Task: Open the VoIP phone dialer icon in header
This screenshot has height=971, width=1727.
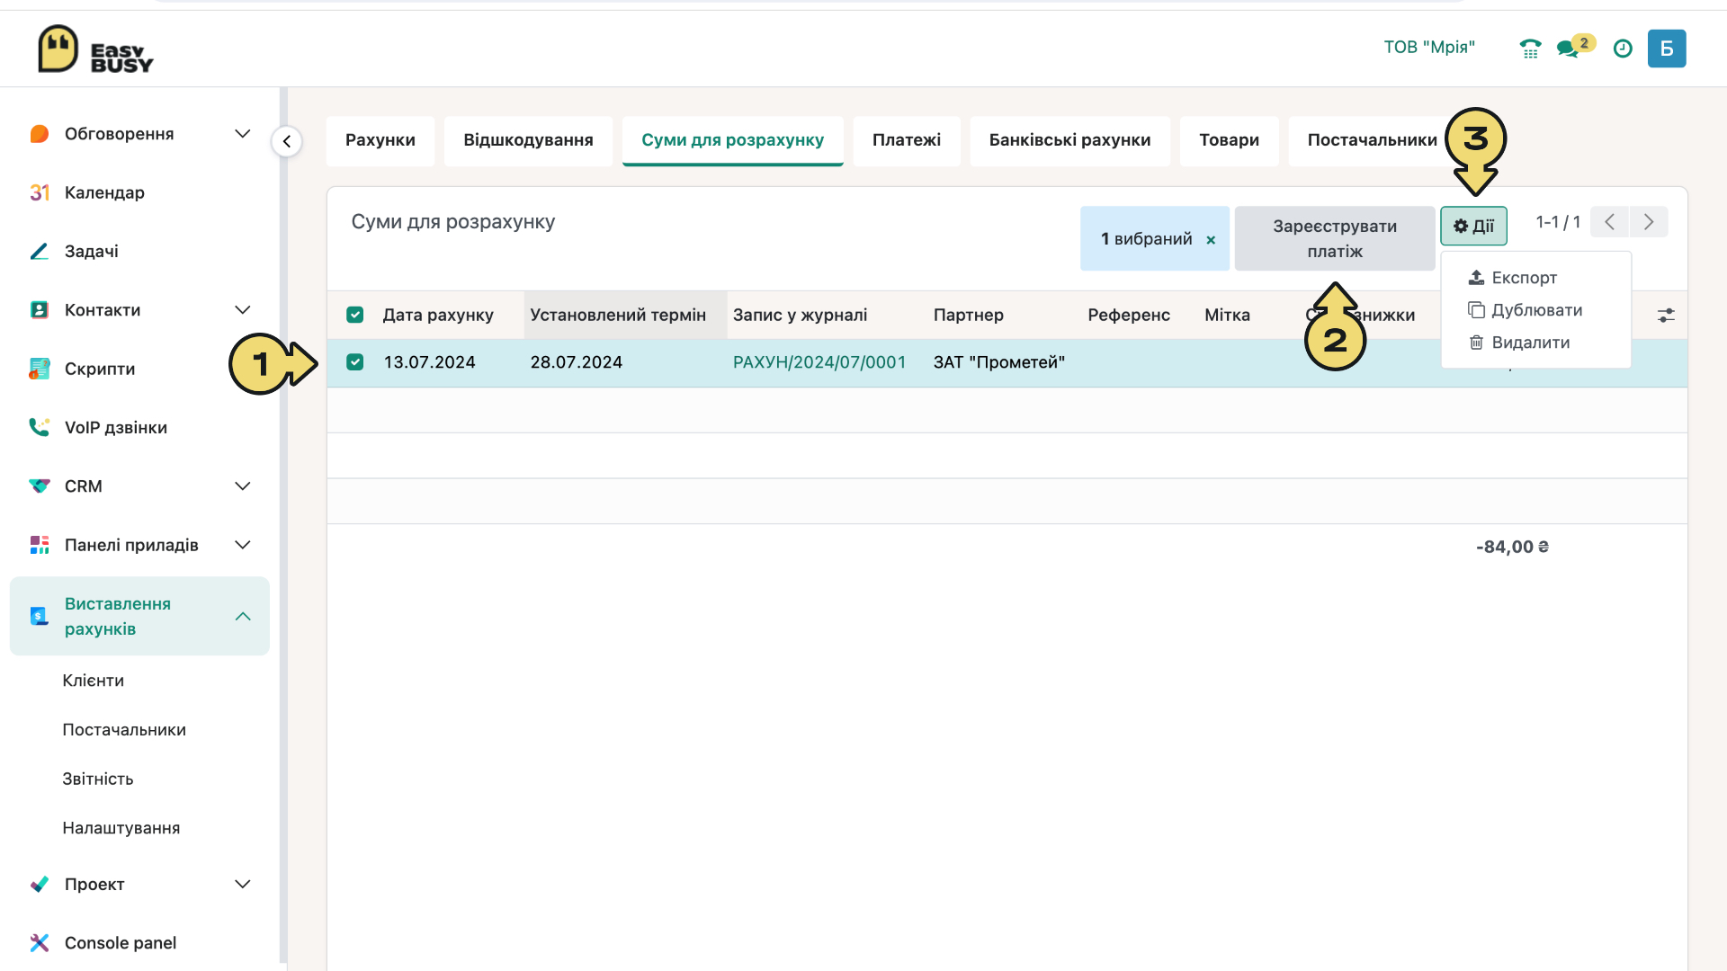Action: (1530, 49)
